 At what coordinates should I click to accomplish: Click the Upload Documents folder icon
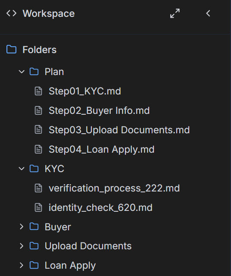[34, 246]
